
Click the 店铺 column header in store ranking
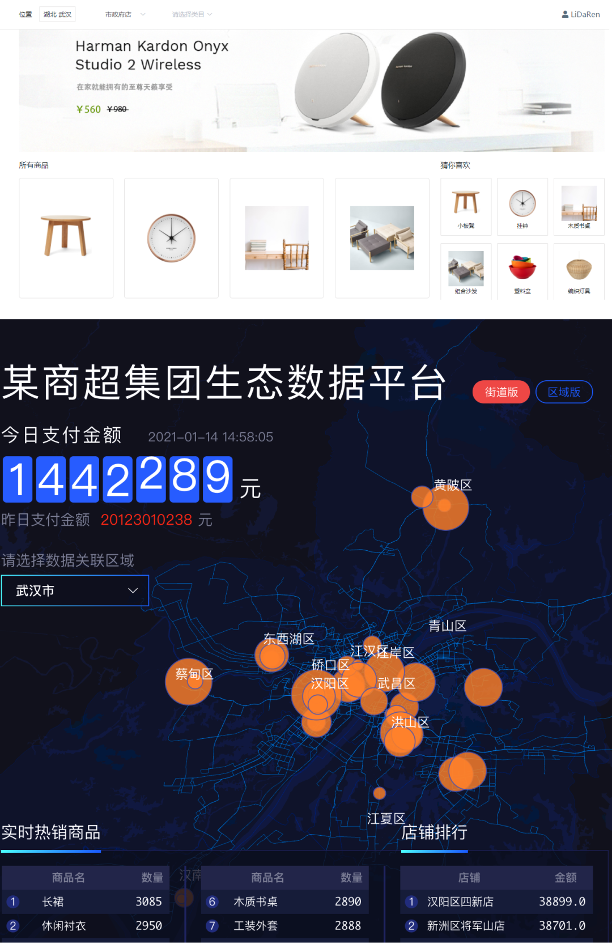(469, 878)
